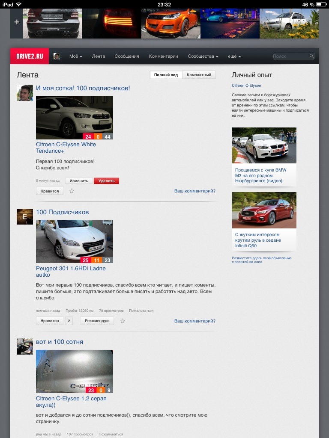The image size is (329, 438).
Task: Open white car in flowers photo
Action: point(289,24)
